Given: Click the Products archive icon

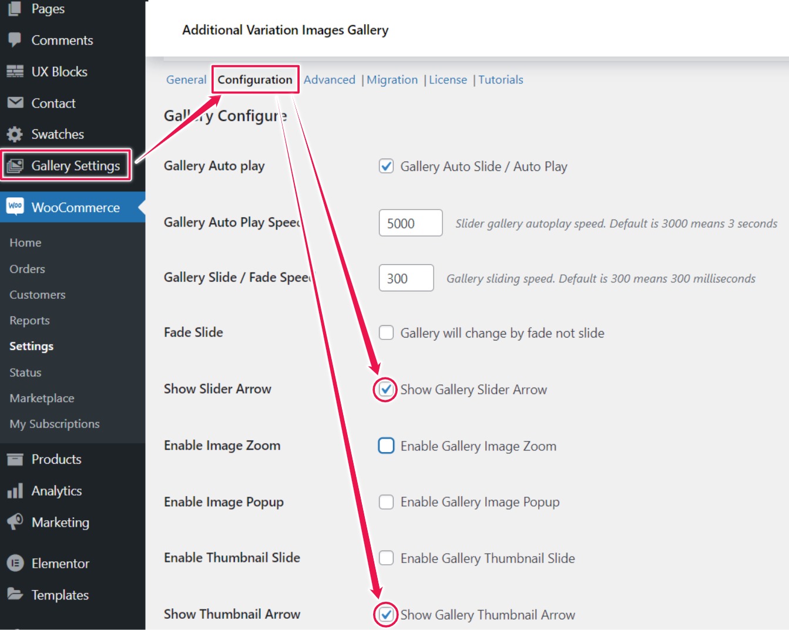Looking at the screenshot, I should [15, 459].
